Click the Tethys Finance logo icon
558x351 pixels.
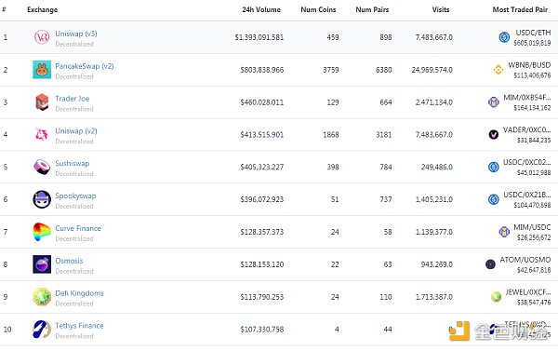click(42, 329)
